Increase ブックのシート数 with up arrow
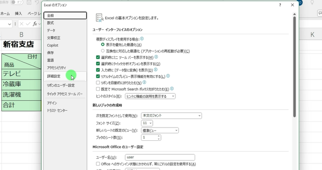 pos(158,136)
